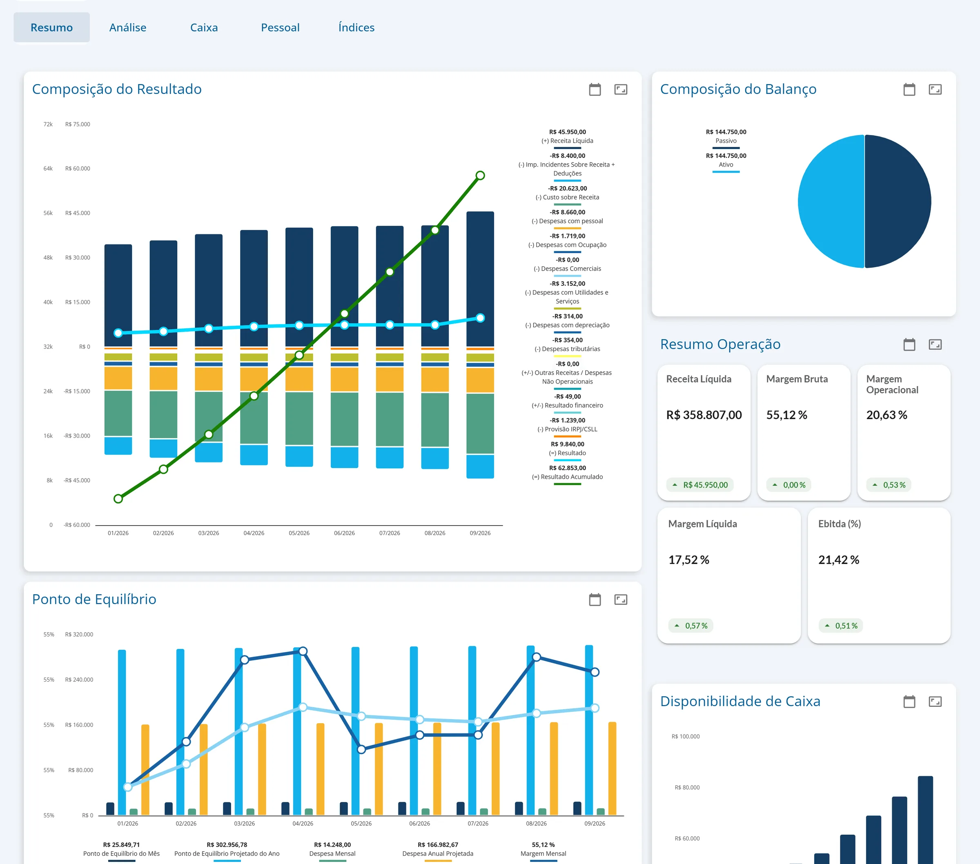The width and height of the screenshot is (980, 864).
Task: Toggle (=) Resultado Acumulado legend series
Action: pyautogui.click(x=567, y=474)
